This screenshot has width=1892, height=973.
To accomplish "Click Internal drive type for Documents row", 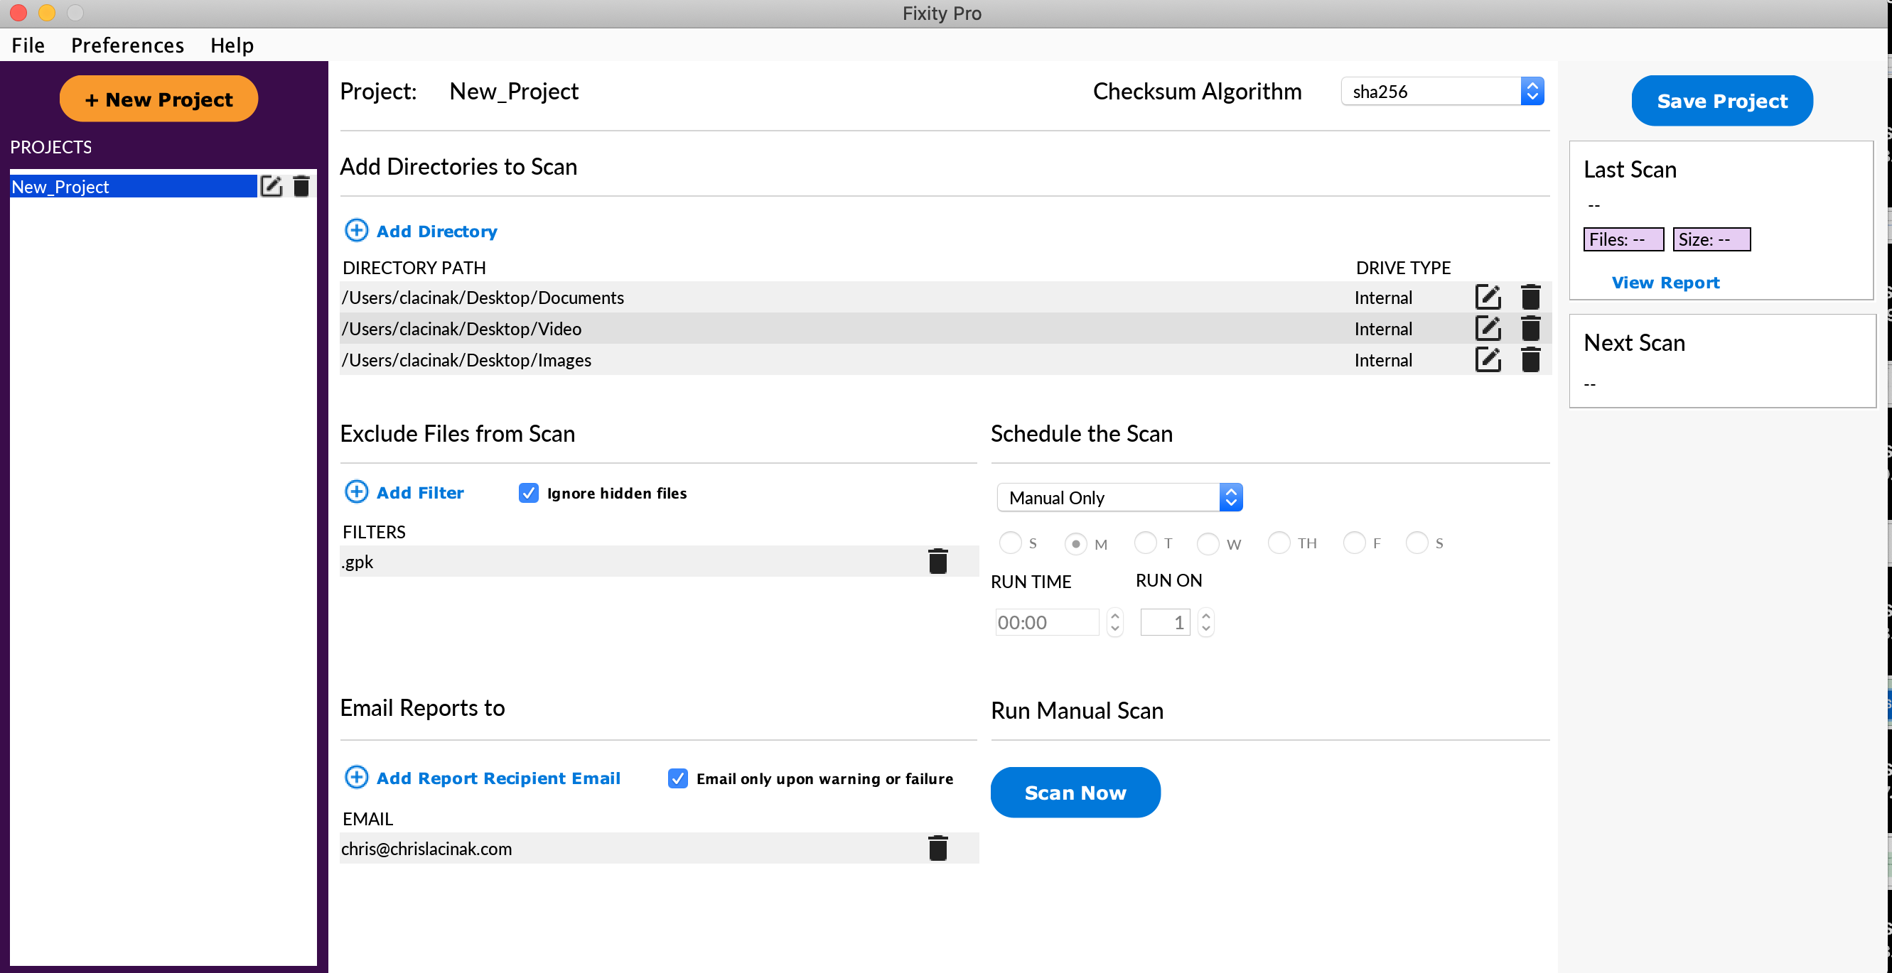I will coord(1383,297).
